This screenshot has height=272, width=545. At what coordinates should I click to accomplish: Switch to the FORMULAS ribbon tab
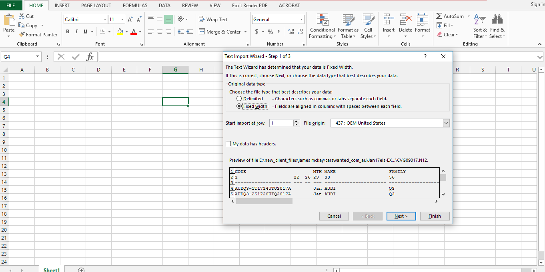point(135,5)
